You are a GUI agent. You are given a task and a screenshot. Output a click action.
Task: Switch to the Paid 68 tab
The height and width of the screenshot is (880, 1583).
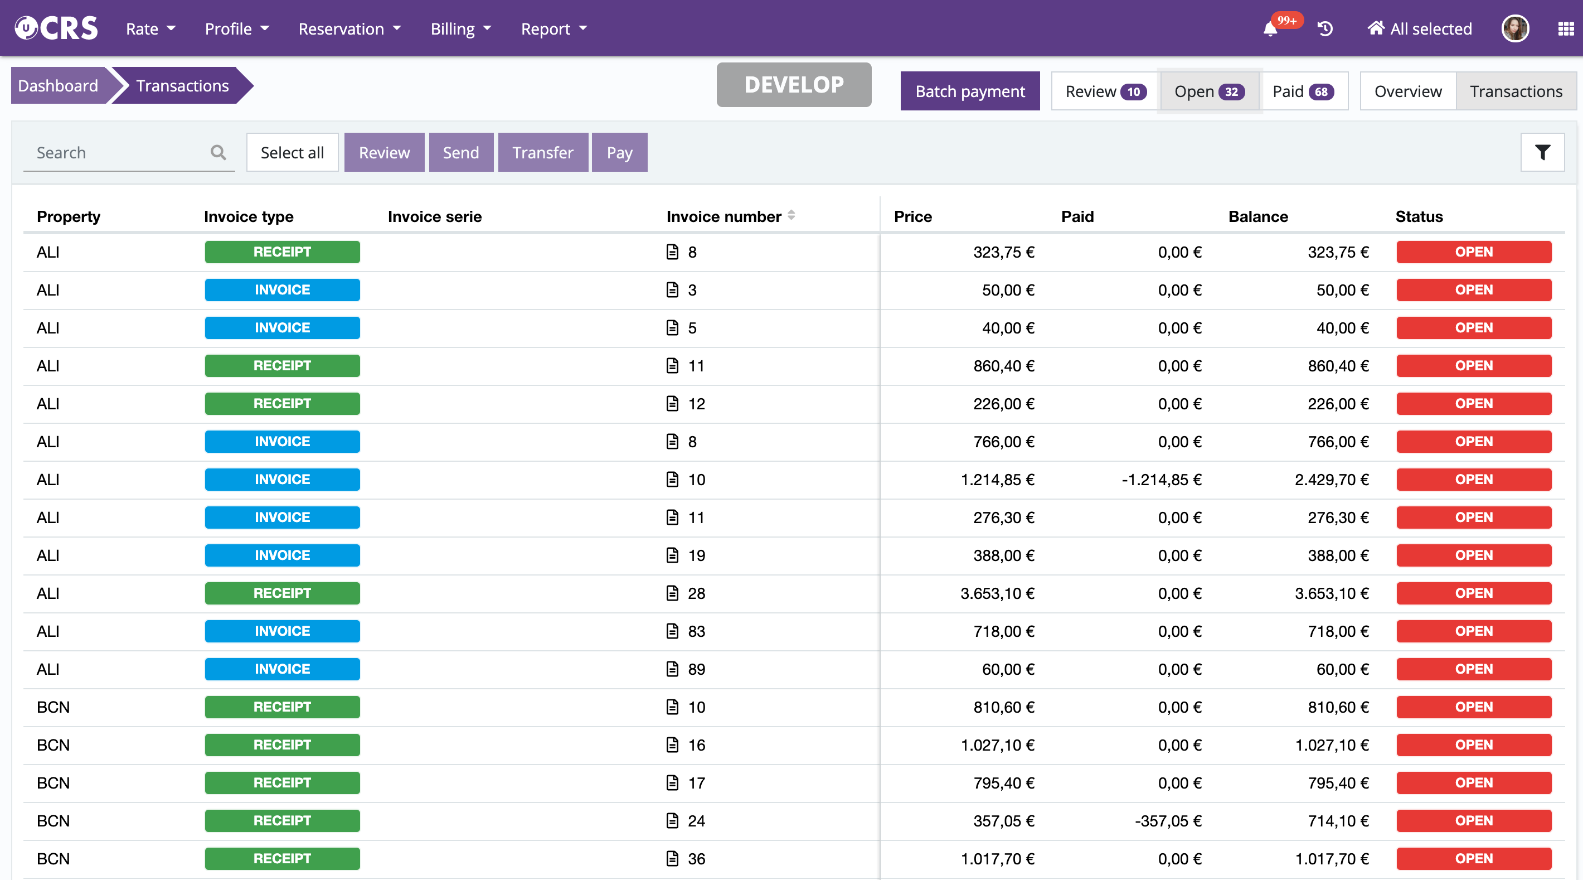coord(1303,91)
